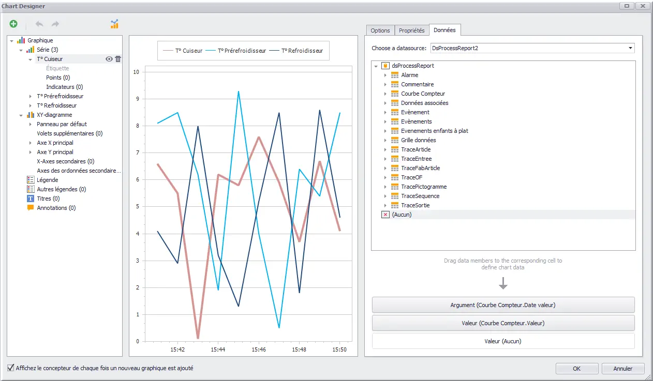Expand the T° Prérefroidisseur series node
The height and width of the screenshot is (381, 653).
click(x=31, y=96)
